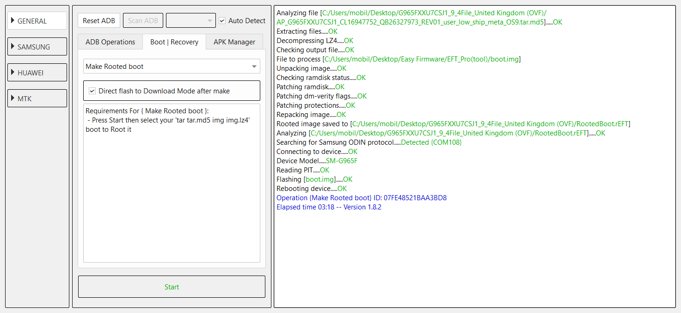The image size is (681, 313).
Task: Click the MTK triangle arrow icon
Action: point(13,98)
